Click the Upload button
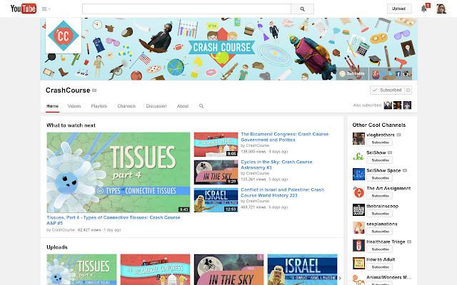This screenshot has height=285, width=457. coord(399,9)
